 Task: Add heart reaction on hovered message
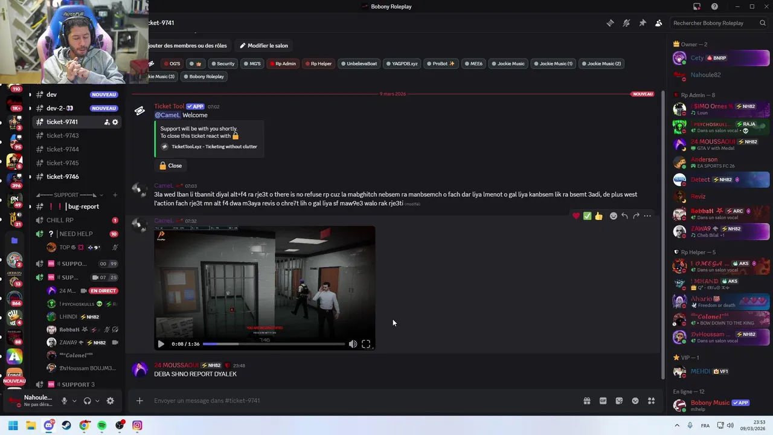576,216
